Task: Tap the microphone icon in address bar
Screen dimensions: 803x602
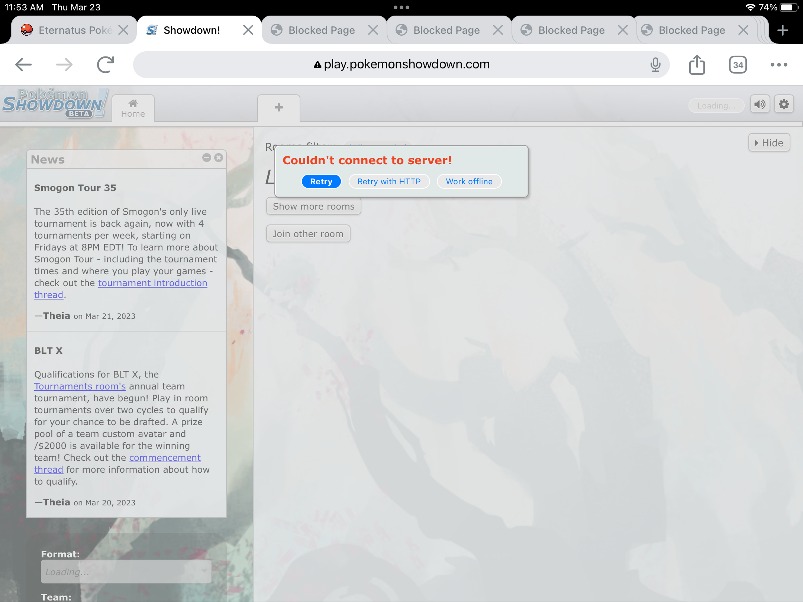Action: tap(655, 65)
